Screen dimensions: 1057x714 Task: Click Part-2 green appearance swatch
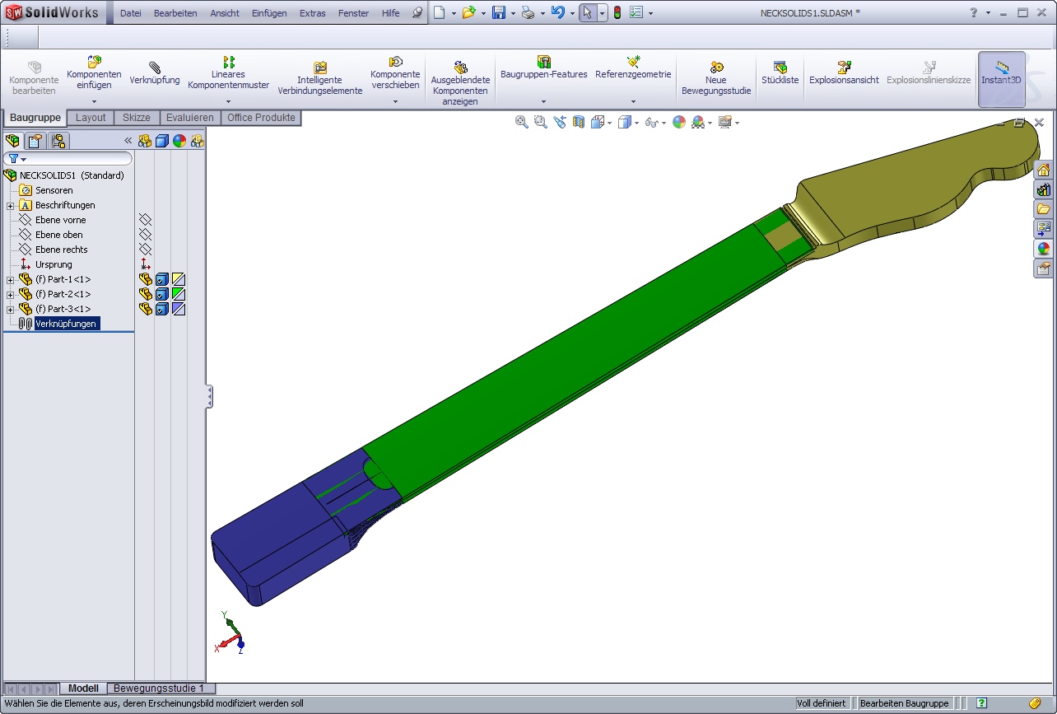point(179,294)
